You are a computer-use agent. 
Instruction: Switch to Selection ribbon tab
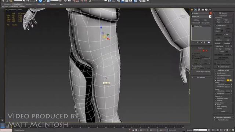pyautogui.click(x=29, y=4)
